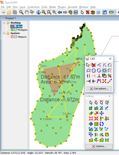Toggle the Measure layer checkbox
This screenshot has width=119, height=155.
[x=15, y=37]
